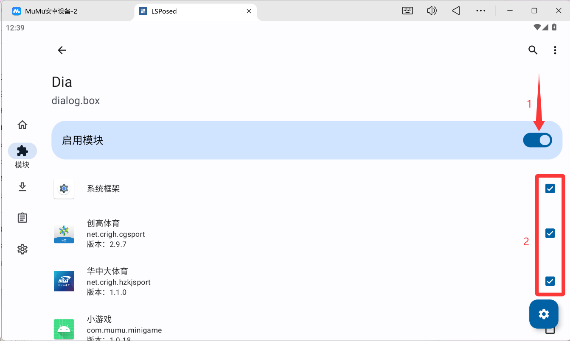Click the volume speaker icon in title bar
The height and width of the screenshot is (341, 570).
coord(432,11)
